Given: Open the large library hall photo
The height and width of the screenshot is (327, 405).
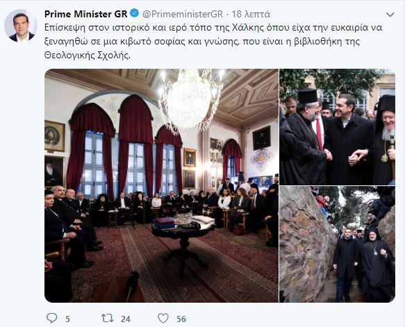Looking at the screenshot, I should (x=161, y=185).
